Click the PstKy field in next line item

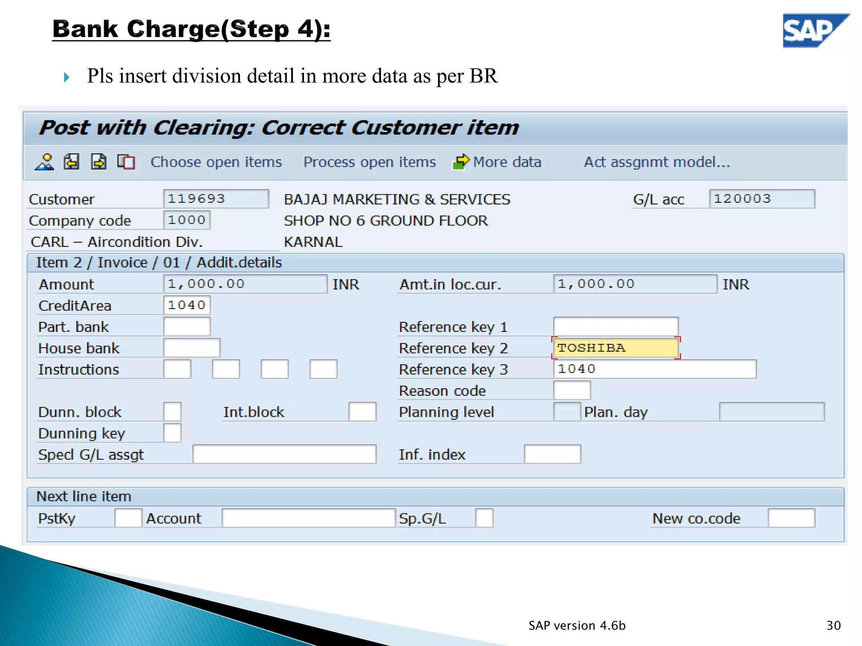click(x=128, y=518)
